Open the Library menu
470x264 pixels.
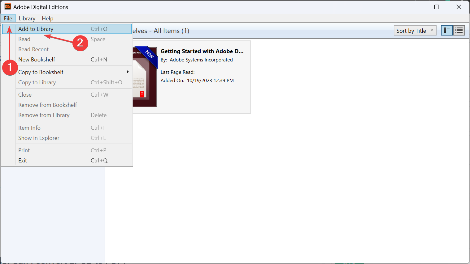click(x=27, y=19)
